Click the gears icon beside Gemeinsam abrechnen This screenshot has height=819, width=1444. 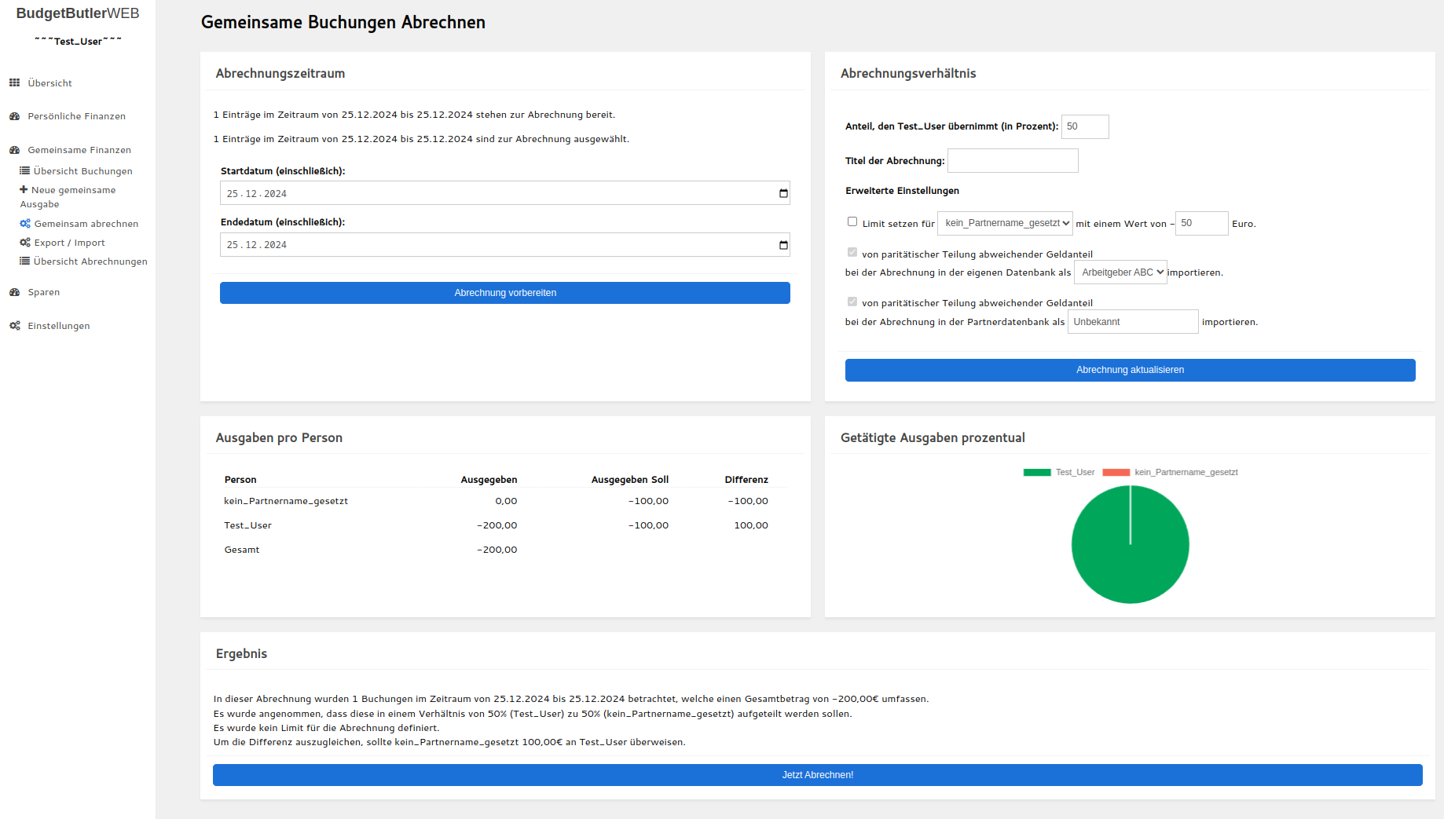[25, 224]
